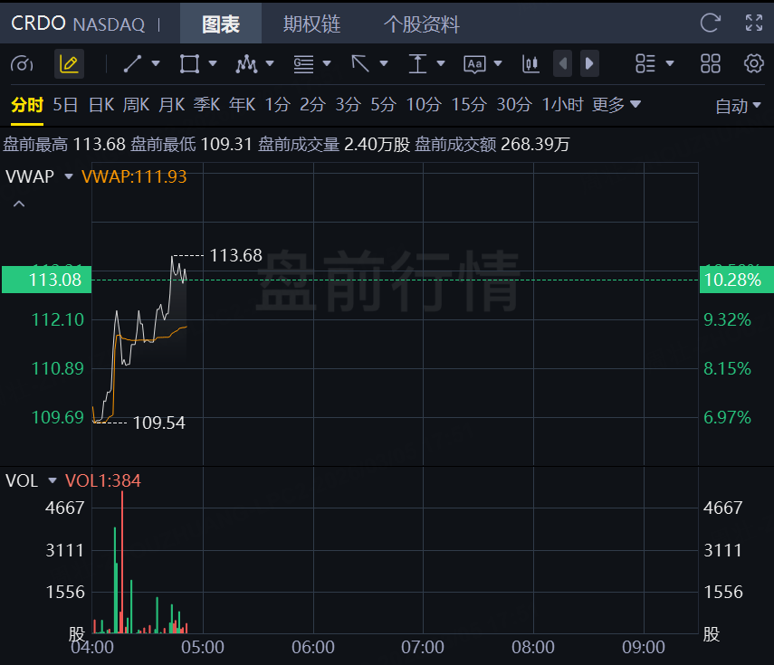This screenshot has height=665, width=774.
Task: Select the 分时 timeframe
Action: pyautogui.click(x=27, y=105)
